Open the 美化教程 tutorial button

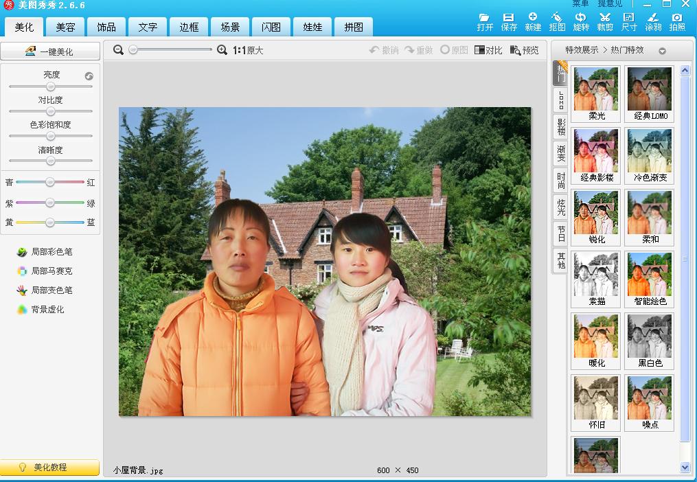[x=49, y=467]
